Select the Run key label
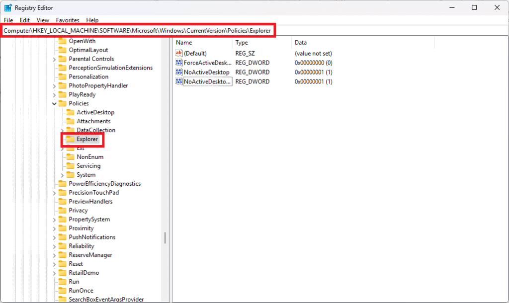 [74, 282]
